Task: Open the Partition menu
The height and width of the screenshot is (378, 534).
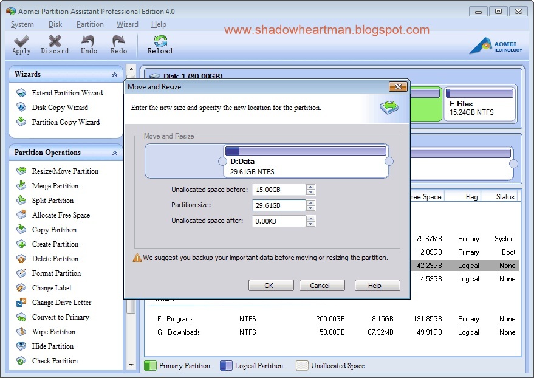Action: [x=90, y=24]
